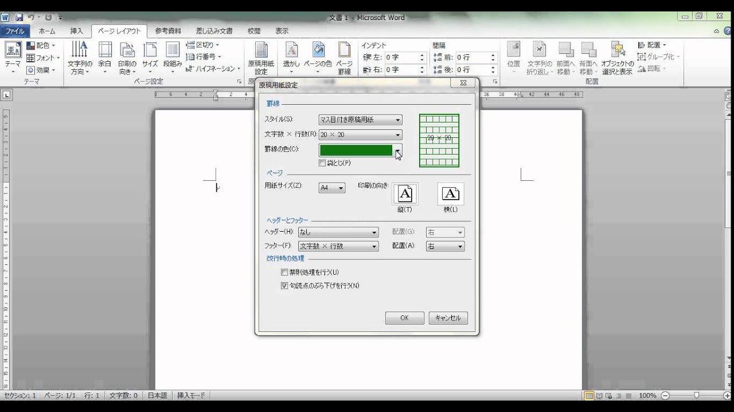This screenshot has height=412, width=734.
Task: Click 日本語 language in status bar
Action: (158, 395)
